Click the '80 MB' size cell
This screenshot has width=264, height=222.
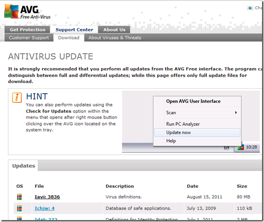(244, 197)
